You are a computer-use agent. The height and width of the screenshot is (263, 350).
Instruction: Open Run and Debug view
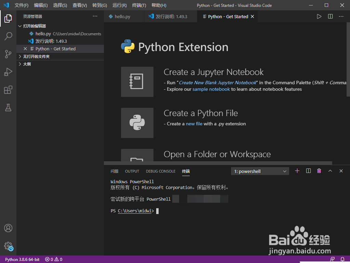pos(8,72)
